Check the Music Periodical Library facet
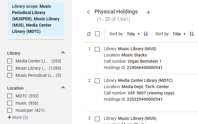 pos(10,75)
